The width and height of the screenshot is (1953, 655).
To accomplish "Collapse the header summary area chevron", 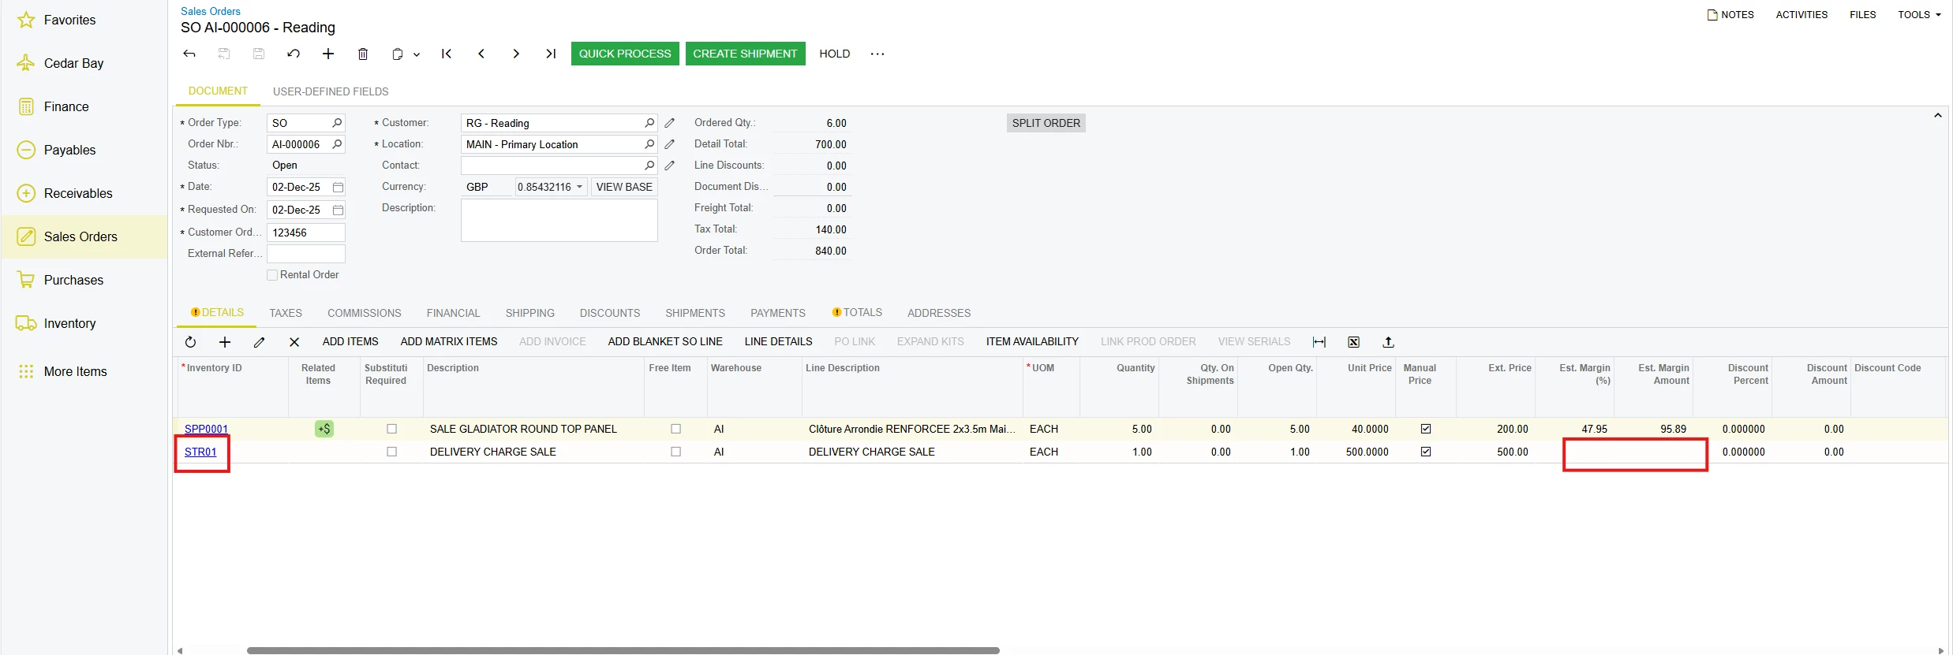I will [1937, 116].
